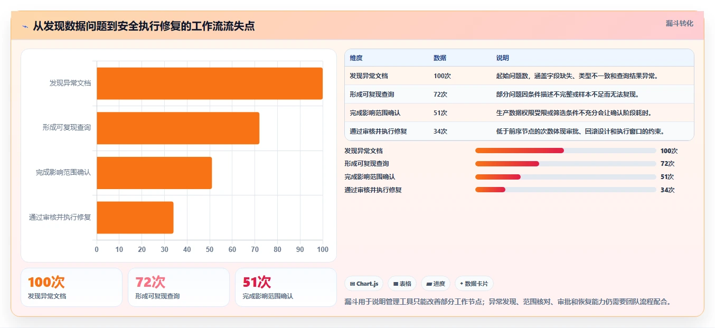
Task: Click the 通过审核并执行修复 progress bar showing 34次
Action: pos(566,190)
